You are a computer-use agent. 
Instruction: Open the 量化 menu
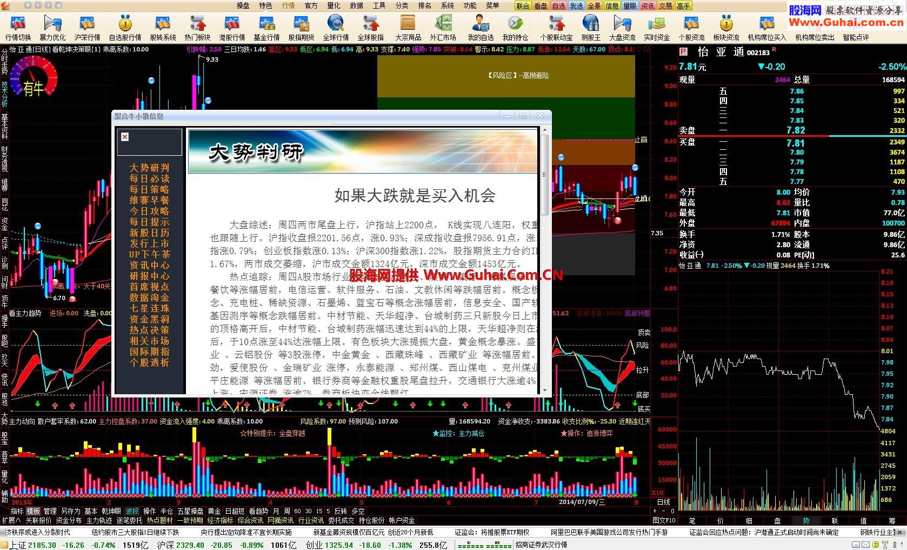334,5
